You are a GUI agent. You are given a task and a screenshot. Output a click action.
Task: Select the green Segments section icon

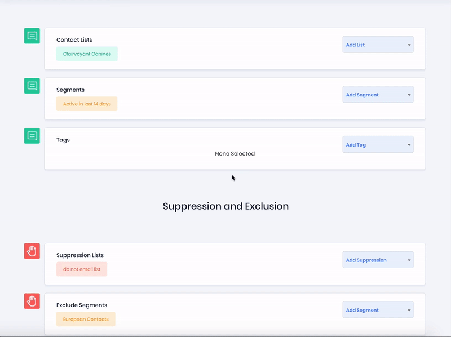click(x=32, y=86)
